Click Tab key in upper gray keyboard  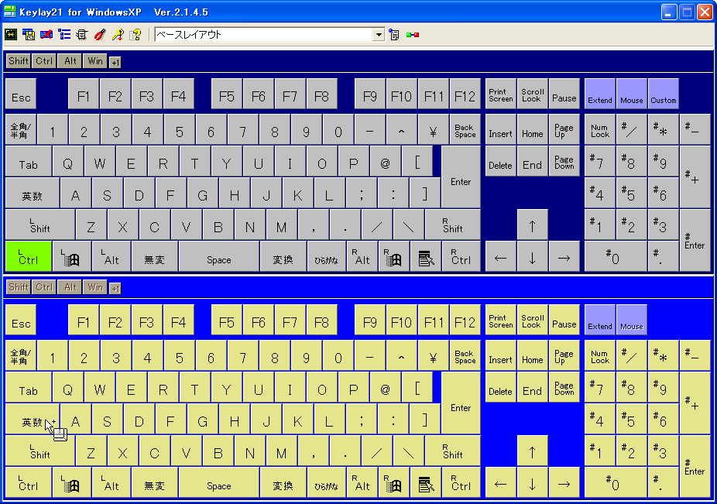point(29,162)
